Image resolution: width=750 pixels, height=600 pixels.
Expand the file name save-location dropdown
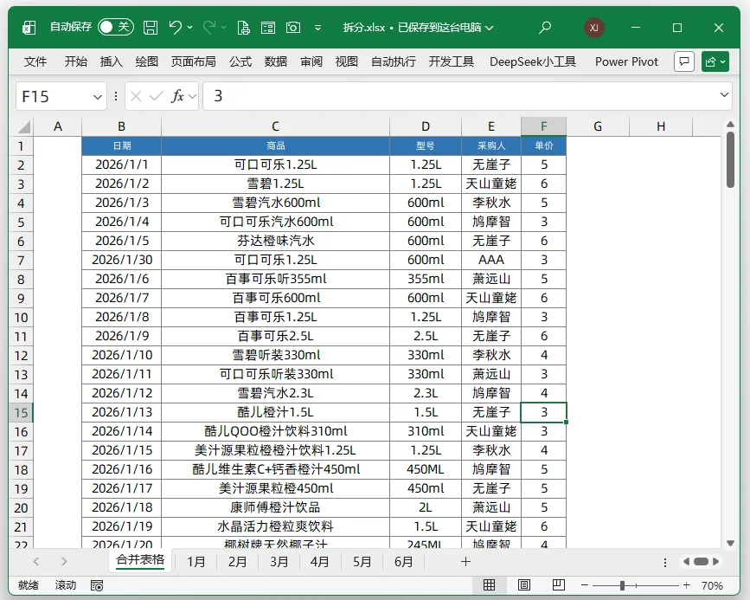click(x=489, y=28)
